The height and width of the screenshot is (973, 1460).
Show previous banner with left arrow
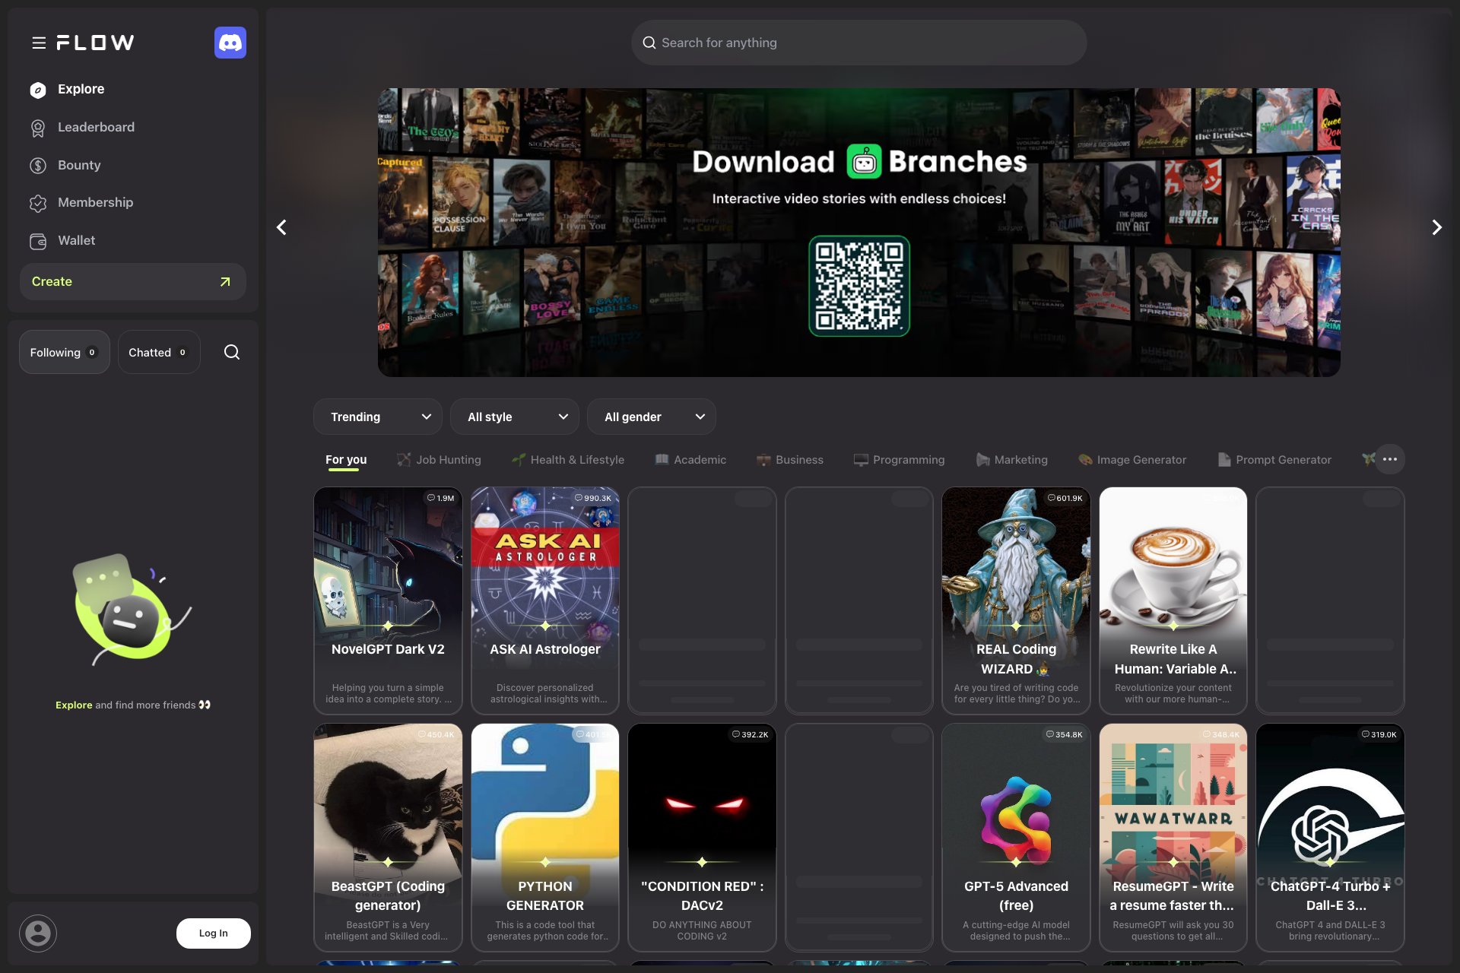[x=282, y=227]
